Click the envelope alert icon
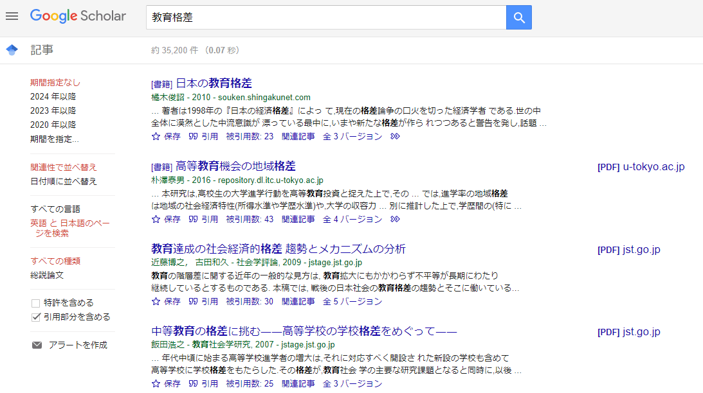The image size is (703, 393). (37, 345)
